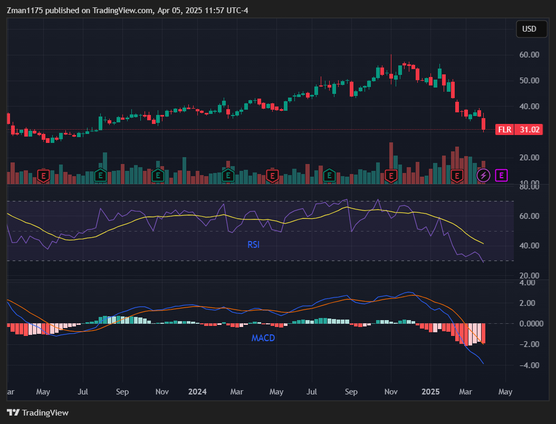556x424 pixels.
Task: Click the red E earnings badge near Nov 2024
Action: point(391,175)
